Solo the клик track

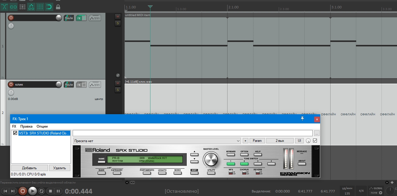(118, 90)
